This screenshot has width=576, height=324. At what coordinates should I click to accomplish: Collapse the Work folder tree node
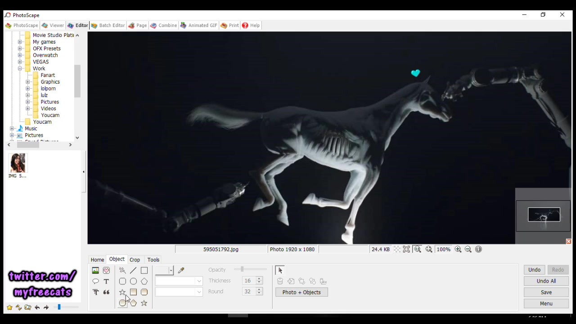coord(20,69)
